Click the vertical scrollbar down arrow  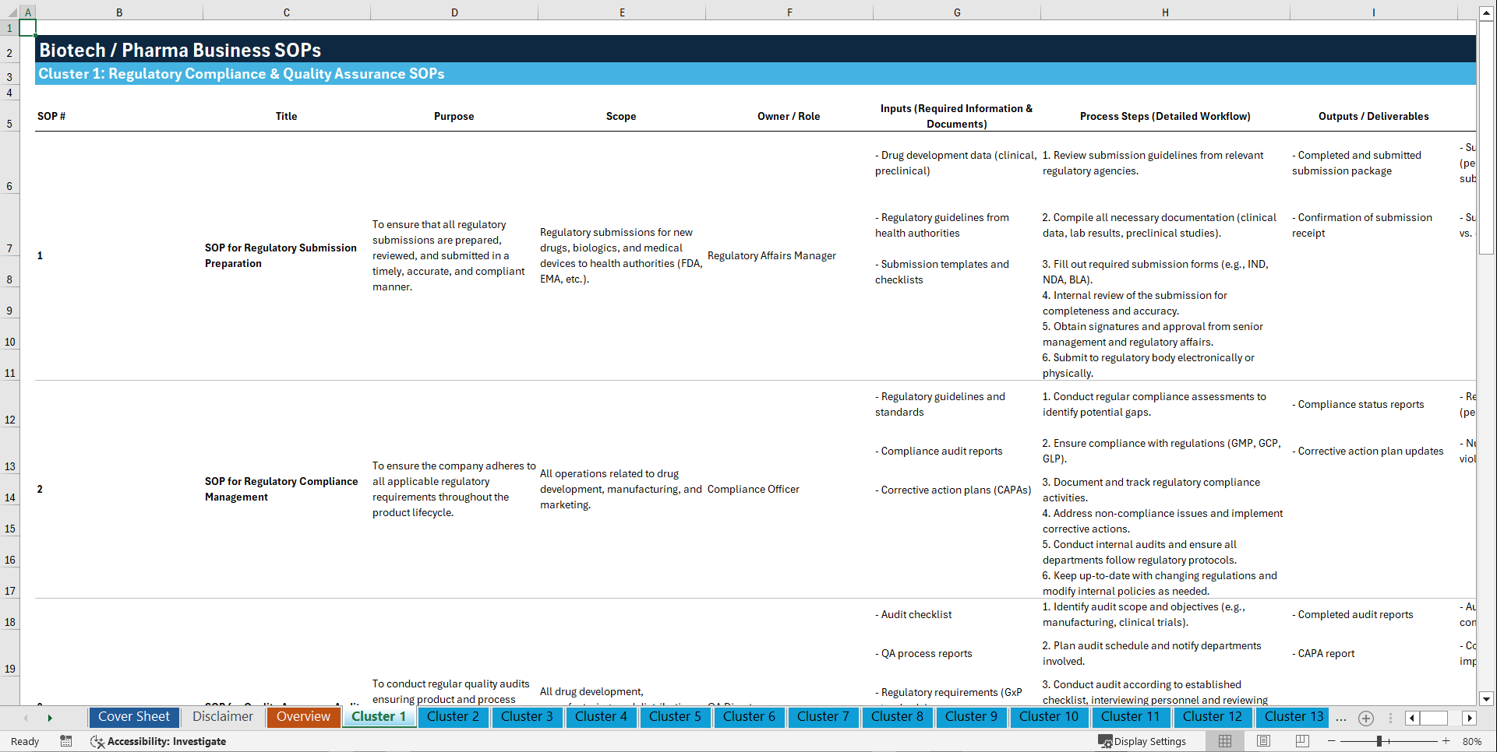tap(1488, 698)
